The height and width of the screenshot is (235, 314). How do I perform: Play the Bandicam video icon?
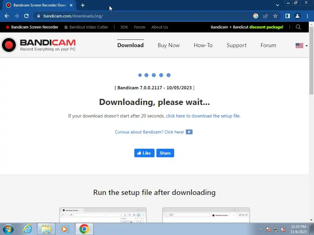pos(189,132)
